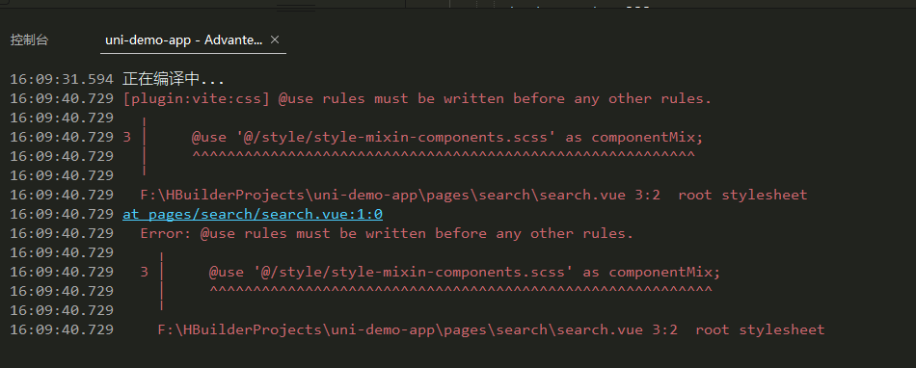Switch to the 控制台 tab
916x368 pixels.
pyautogui.click(x=29, y=40)
